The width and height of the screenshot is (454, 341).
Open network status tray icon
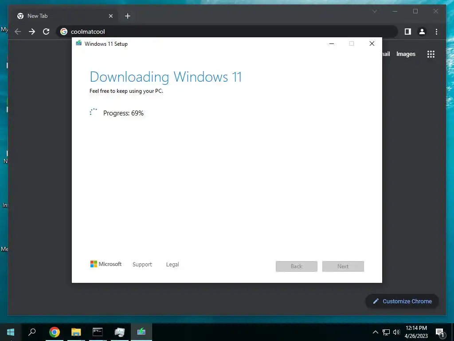tap(386, 332)
